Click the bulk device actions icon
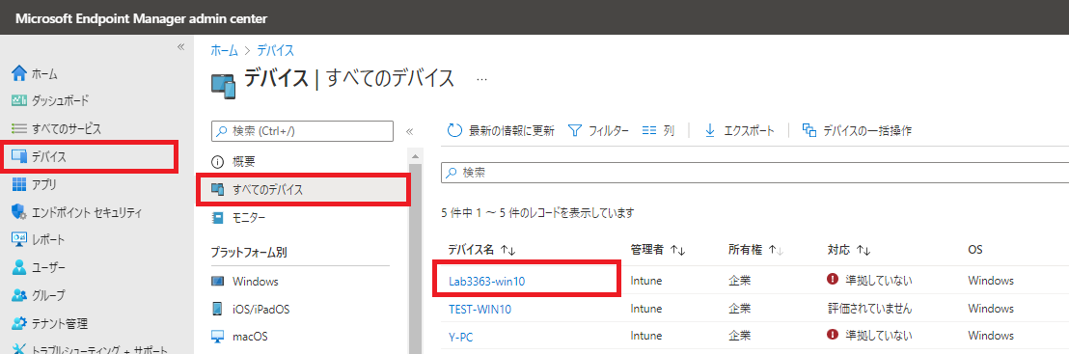Screen dimensions: 1069x354 (809, 130)
